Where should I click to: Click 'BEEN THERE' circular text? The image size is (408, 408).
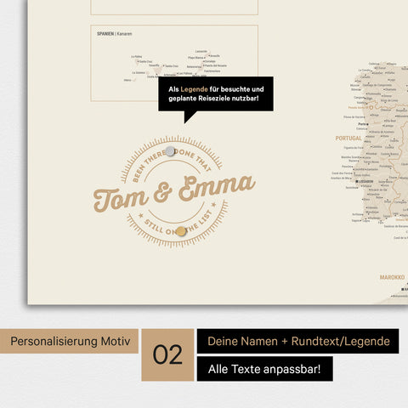coord(149,167)
